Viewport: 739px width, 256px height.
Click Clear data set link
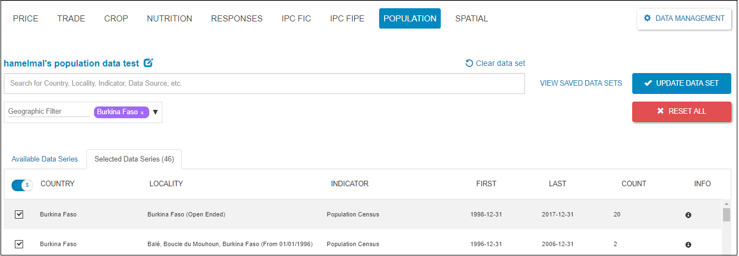point(495,63)
